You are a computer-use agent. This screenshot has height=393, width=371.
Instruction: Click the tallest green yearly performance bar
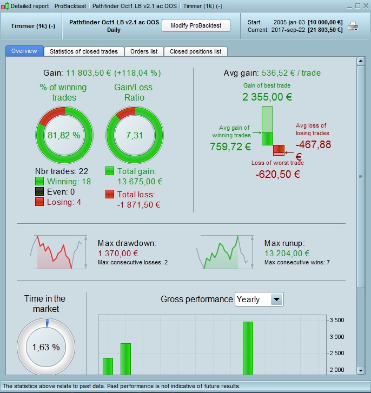(x=248, y=348)
